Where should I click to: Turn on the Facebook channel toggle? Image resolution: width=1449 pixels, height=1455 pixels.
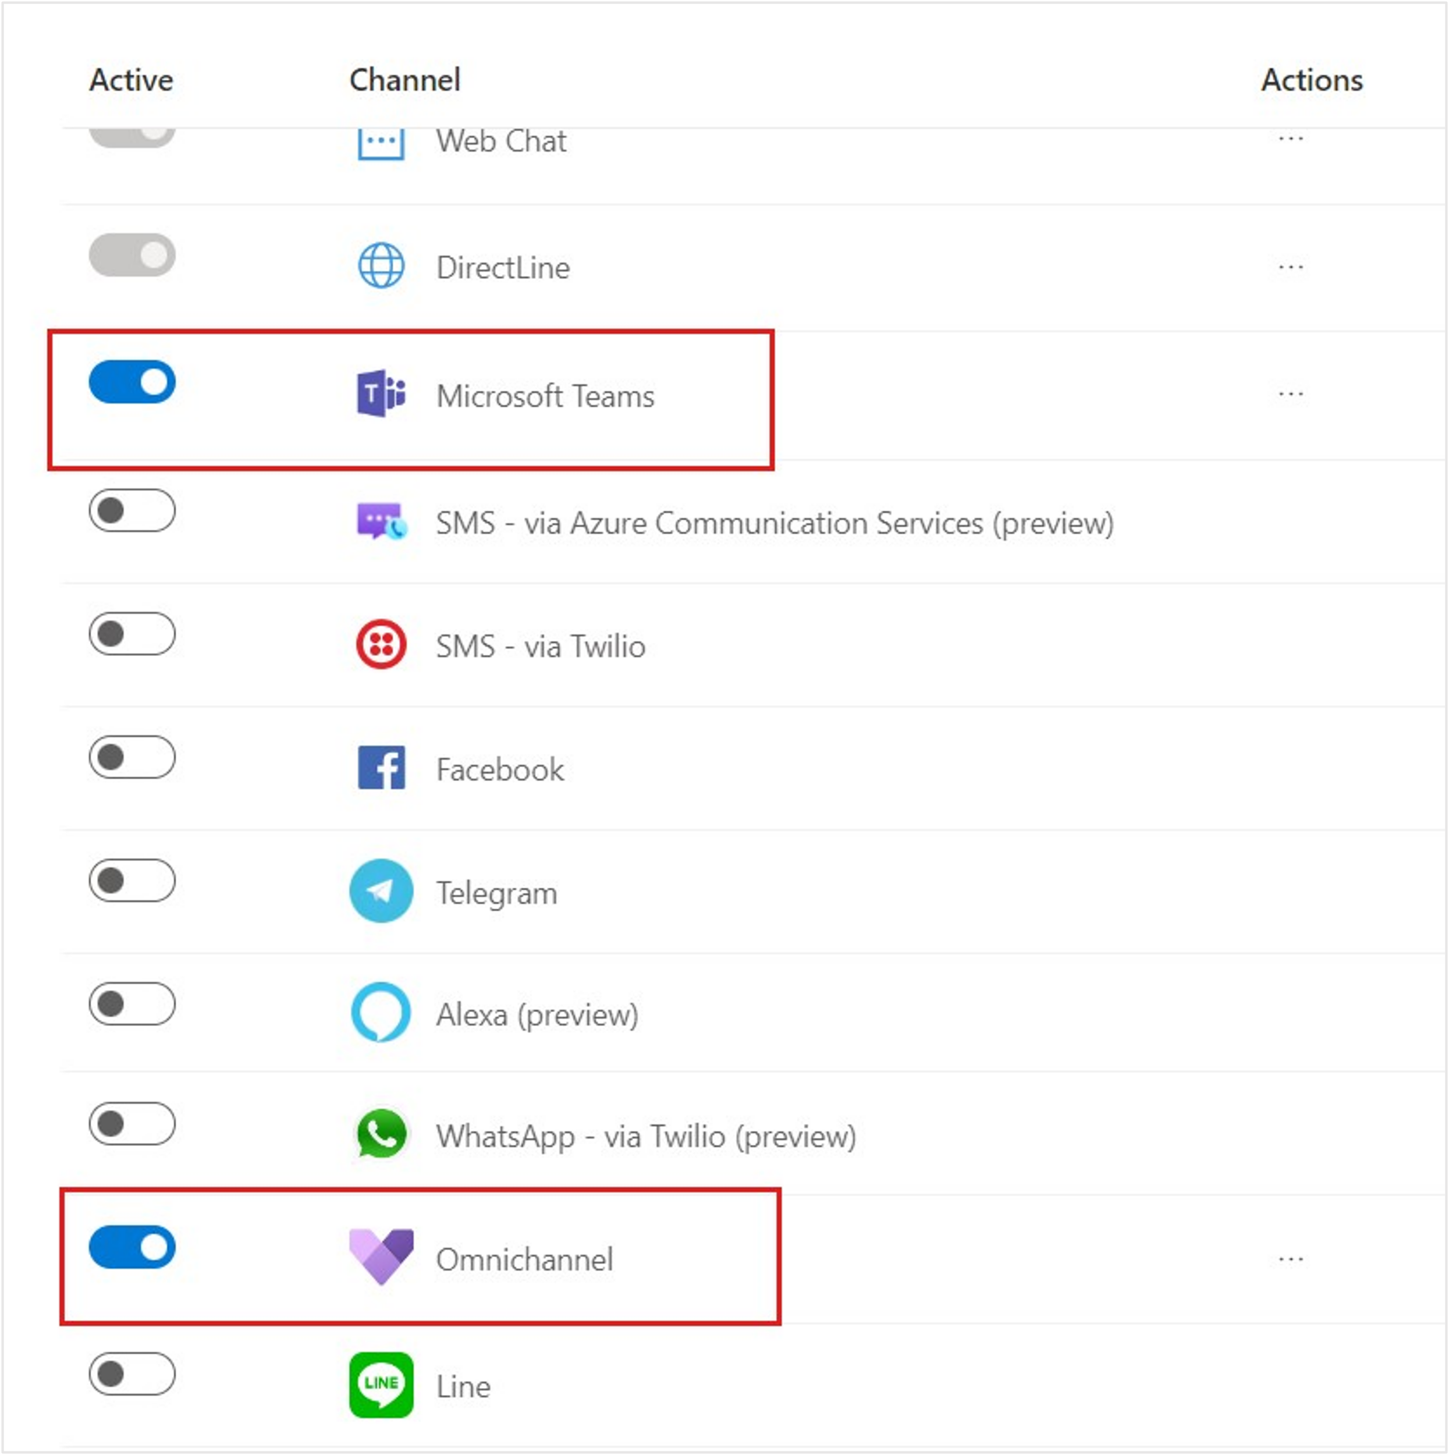(133, 757)
